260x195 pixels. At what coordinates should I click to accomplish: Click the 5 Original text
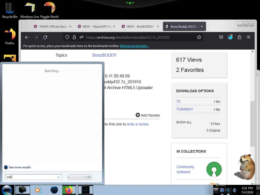click(x=213, y=130)
